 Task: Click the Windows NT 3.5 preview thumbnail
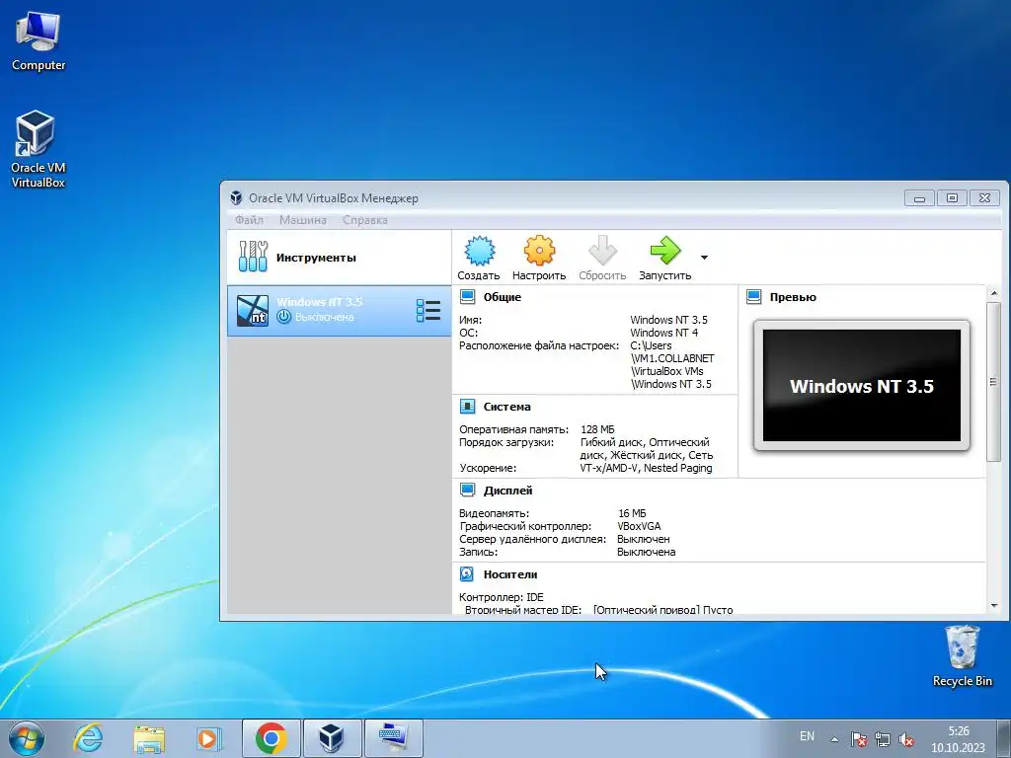tap(861, 386)
